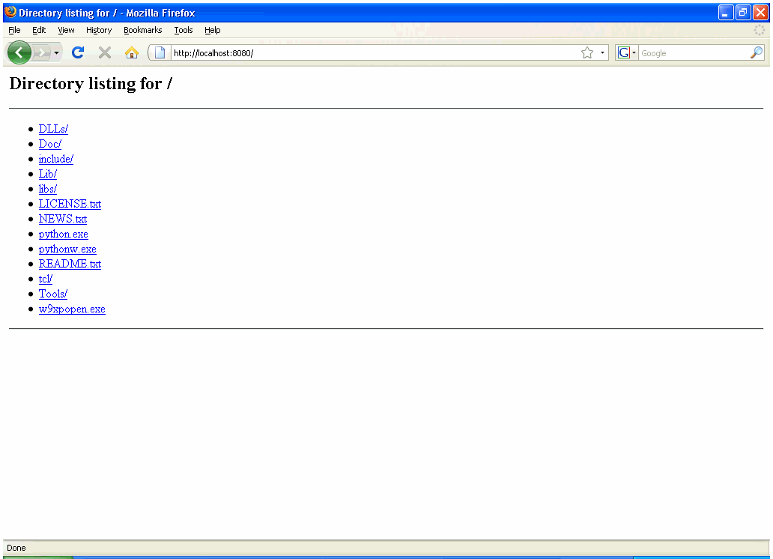
Task: Reload the current page
Action: [x=77, y=52]
